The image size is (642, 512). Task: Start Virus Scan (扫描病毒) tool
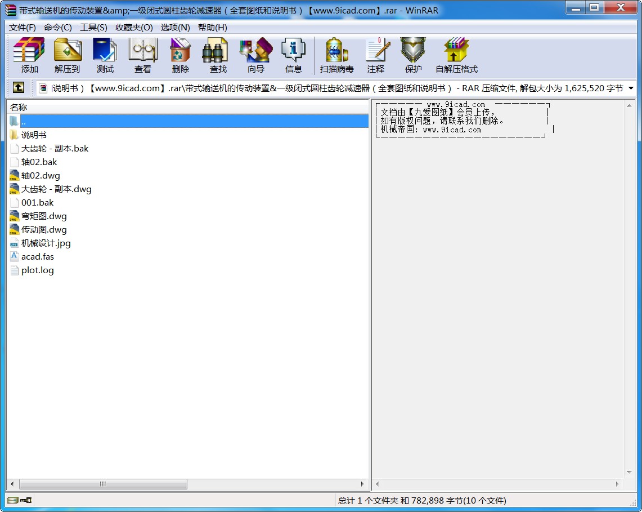click(x=336, y=55)
